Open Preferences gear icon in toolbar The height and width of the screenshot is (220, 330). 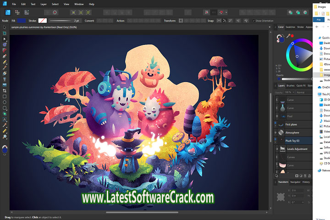pyautogui.click(x=55, y=12)
